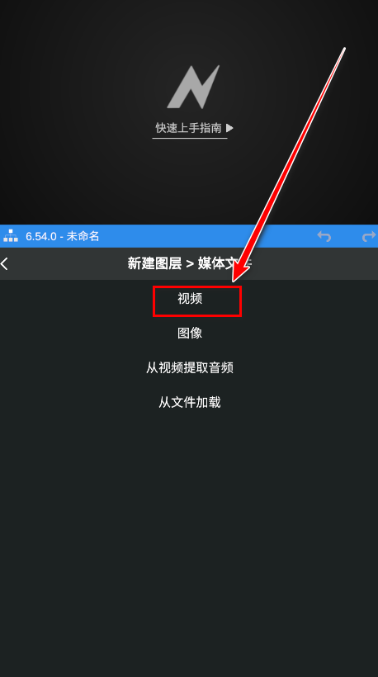Redo with the right curved arrow
Viewport: 378px width, 677px height.
pos(370,236)
